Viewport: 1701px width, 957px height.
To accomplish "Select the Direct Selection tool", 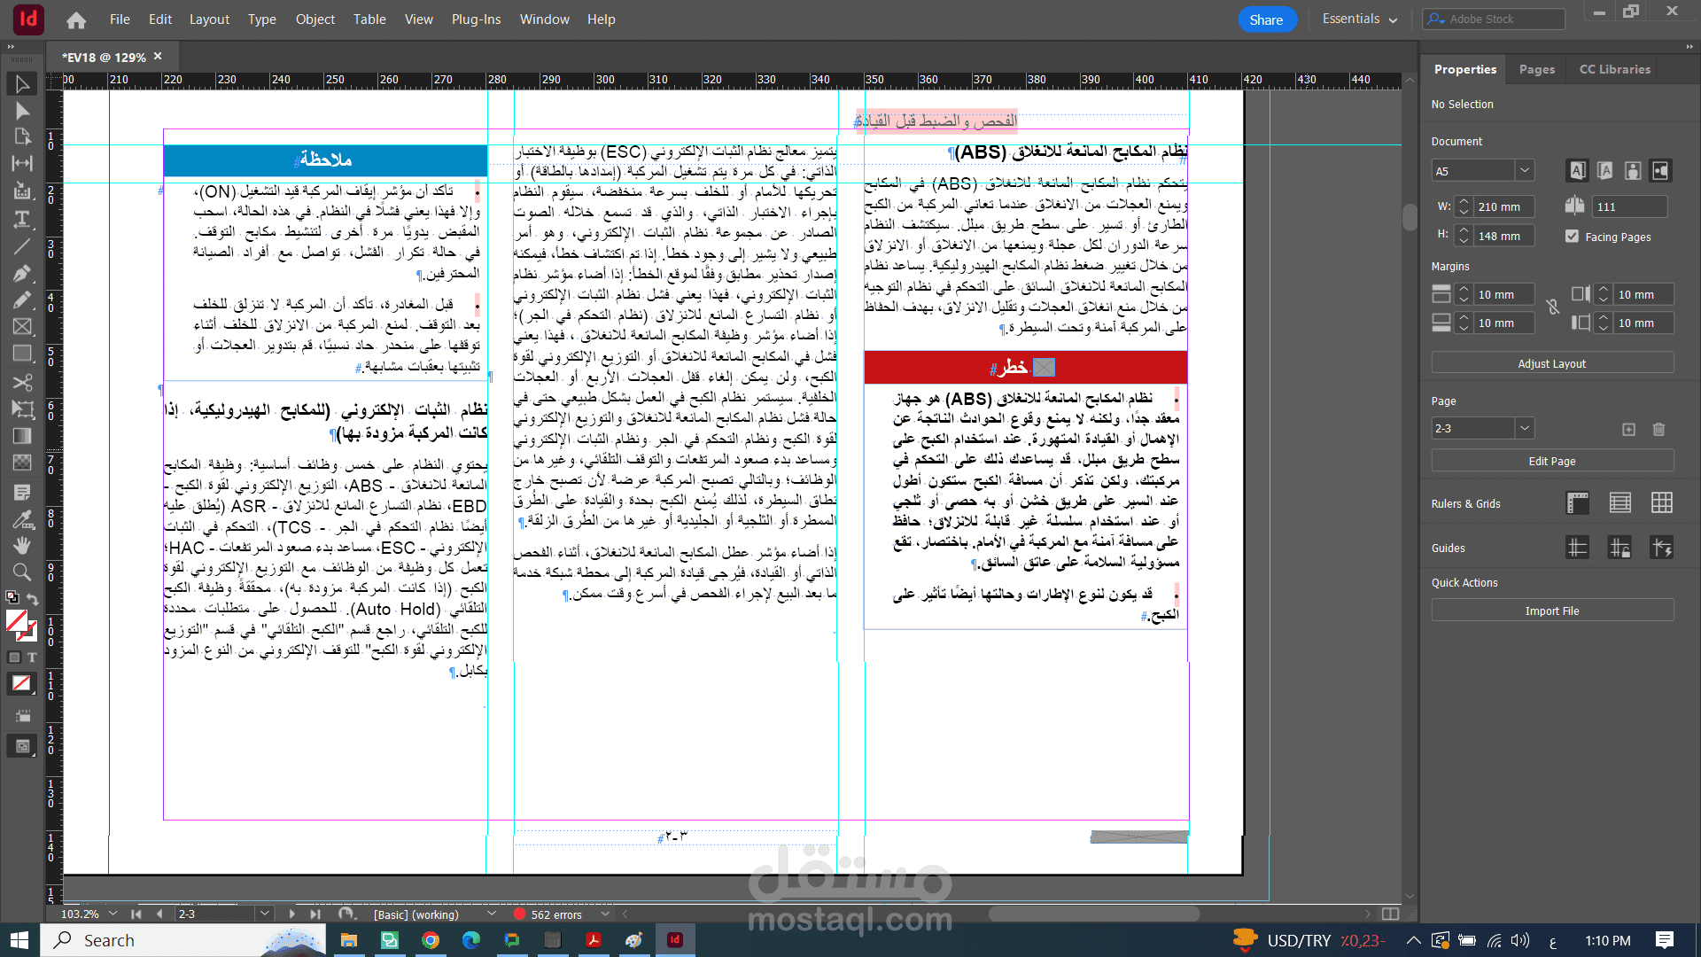I will [x=22, y=111].
